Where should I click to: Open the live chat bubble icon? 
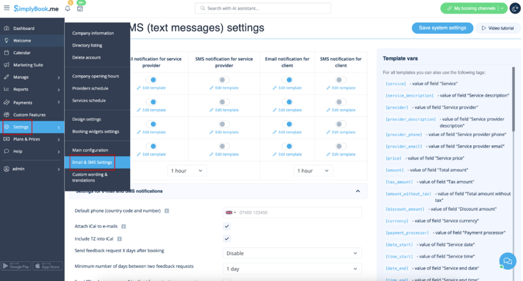point(508,261)
